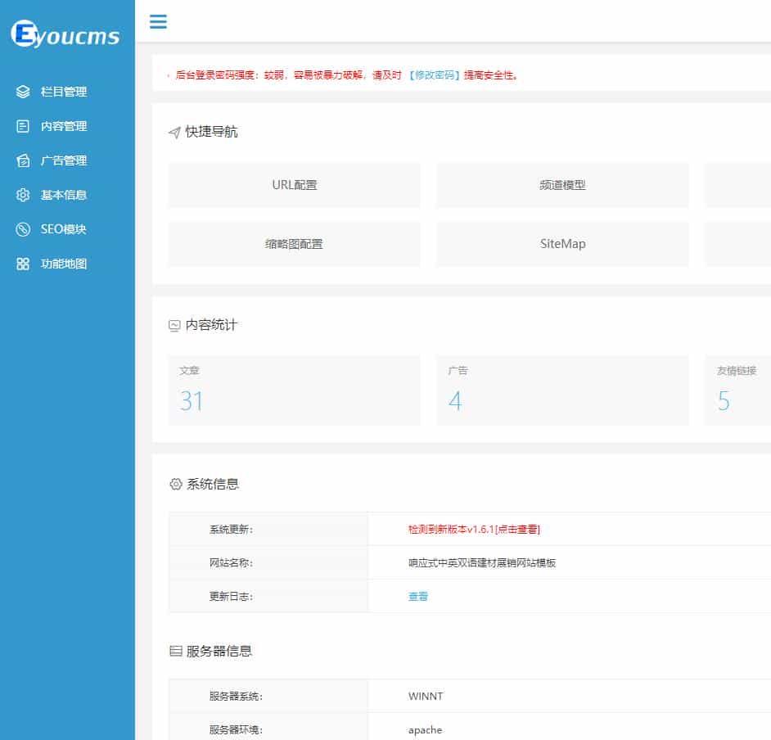Screen dimensions: 771x740
Task: Select the SEO模块 sidebar icon
Action: [x=22, y=229]
